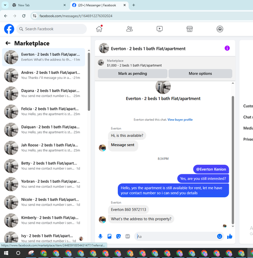This screenshot has height=258, width=253.
Task: Open the Jah Roose conversation
Action: pos(43,148)
